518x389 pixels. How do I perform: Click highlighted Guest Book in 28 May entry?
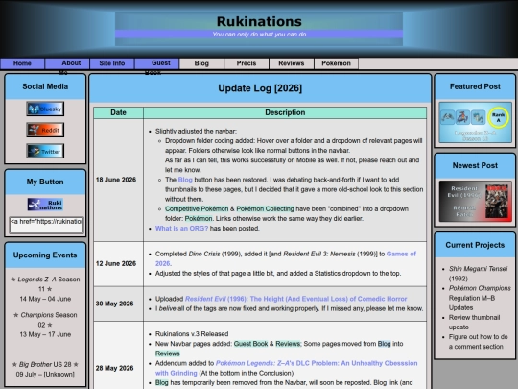250,344
